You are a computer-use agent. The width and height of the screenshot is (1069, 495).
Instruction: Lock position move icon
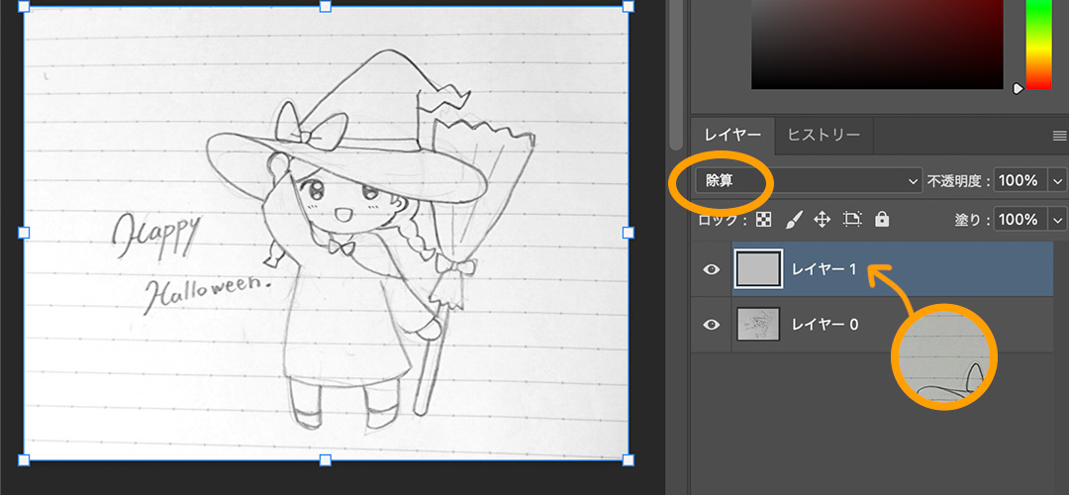point(823,220)
